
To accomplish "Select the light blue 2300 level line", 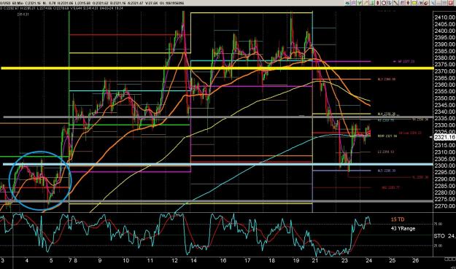I will click(218, 164).
